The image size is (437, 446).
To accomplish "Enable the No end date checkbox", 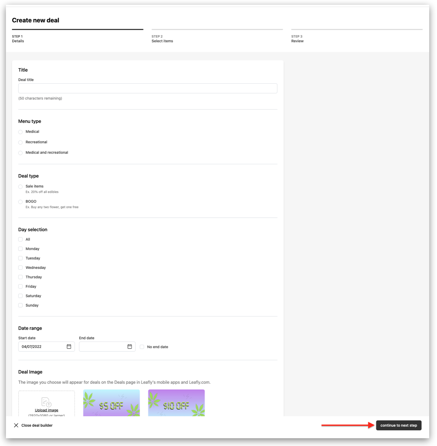I will tap(142, 347).
